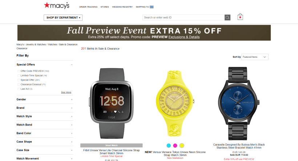This screenshot has height=161, width=298.
Task: Check the Offer Code PREVIEW checkbox
Action: 19,71
